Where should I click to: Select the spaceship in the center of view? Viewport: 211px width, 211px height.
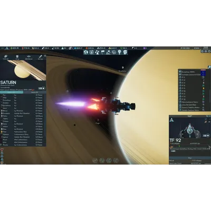tap(112, 105)
